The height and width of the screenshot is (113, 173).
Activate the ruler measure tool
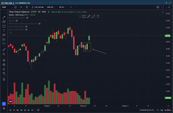click(x=4, y=50)
